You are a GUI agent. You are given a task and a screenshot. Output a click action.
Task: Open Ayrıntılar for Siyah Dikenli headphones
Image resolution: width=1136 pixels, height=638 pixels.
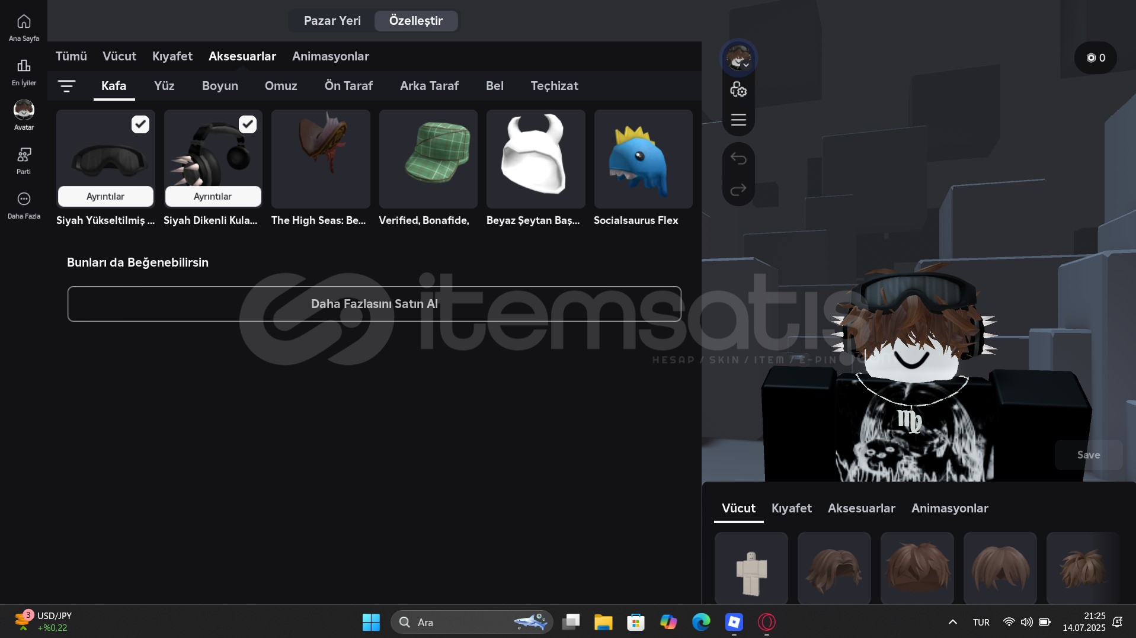[213, 196]
